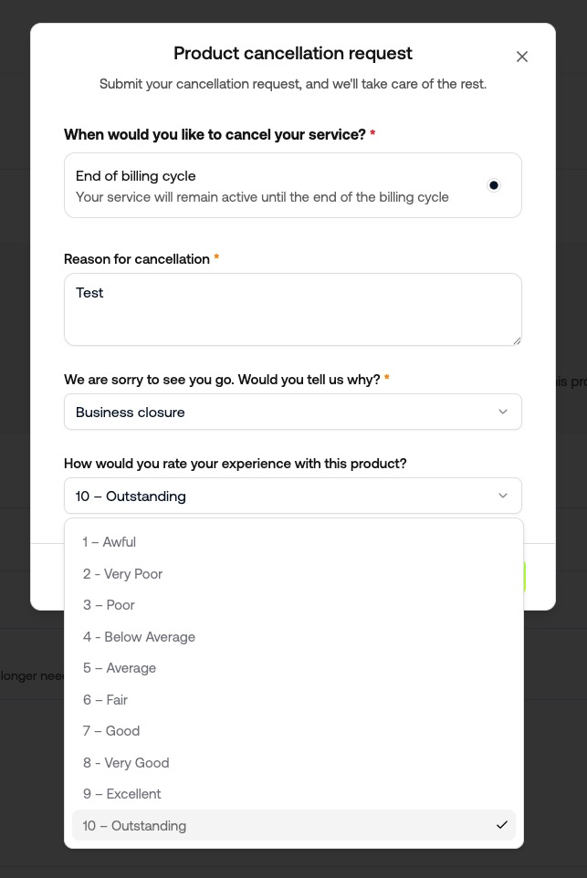Click chevron icon in cancellation reason dropdown
587x878 pixels.
[x=503, y=412]
